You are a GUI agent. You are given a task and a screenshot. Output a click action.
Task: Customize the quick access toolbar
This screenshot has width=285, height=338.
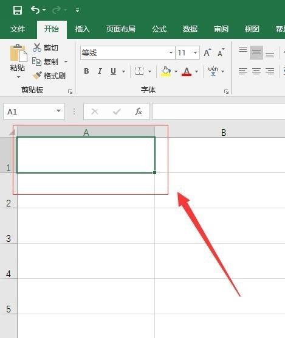click(77, 10)
